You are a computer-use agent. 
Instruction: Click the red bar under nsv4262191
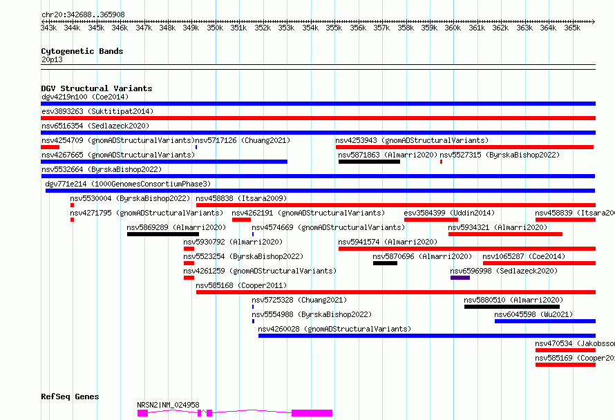pos(241,220)
